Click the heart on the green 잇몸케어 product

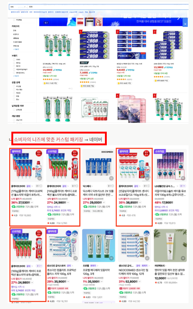pyautogui.click(x=183, y=258)
